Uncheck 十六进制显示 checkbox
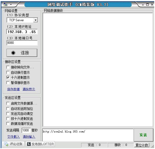This screenshot has height=149, width=155. coord(8,78)
